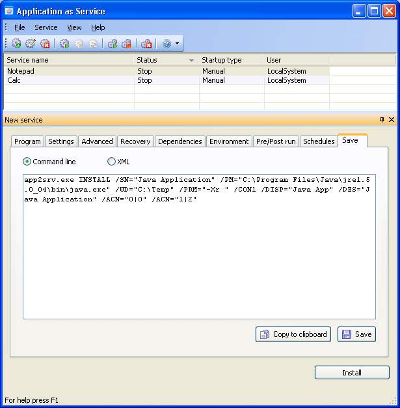Viewport: 400px width, 408px height.
Task: Switch to the Pre/Post run tab
Action: pos(276,141)
